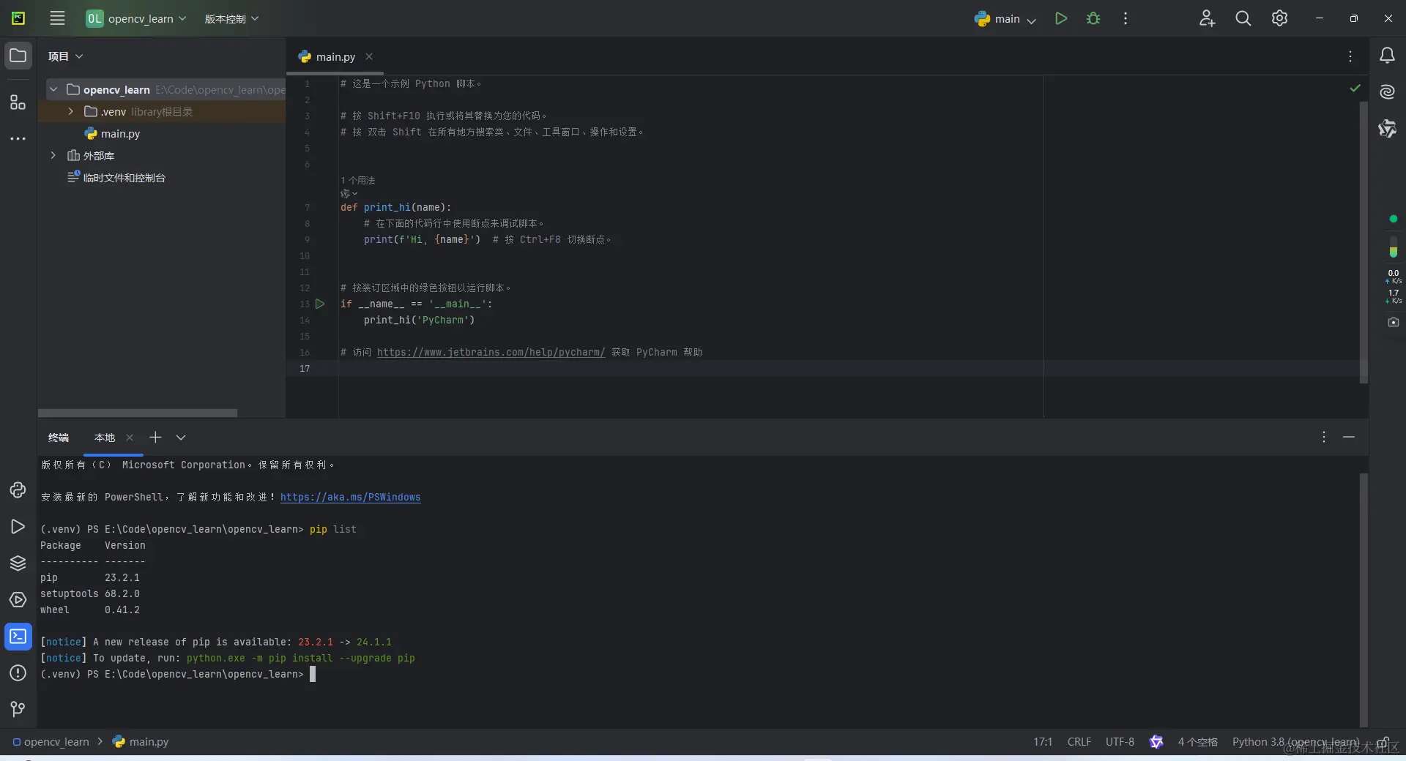Show more tool windows ellipsis in left sidebar
This screenshot has width=1406, height=761.
[18, 138]
